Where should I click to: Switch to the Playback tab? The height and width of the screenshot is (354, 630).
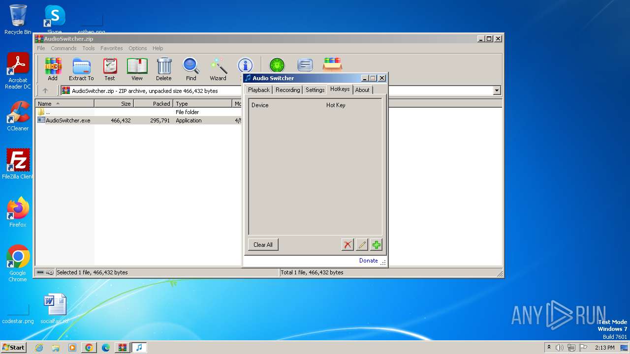(x=259, y=90)
